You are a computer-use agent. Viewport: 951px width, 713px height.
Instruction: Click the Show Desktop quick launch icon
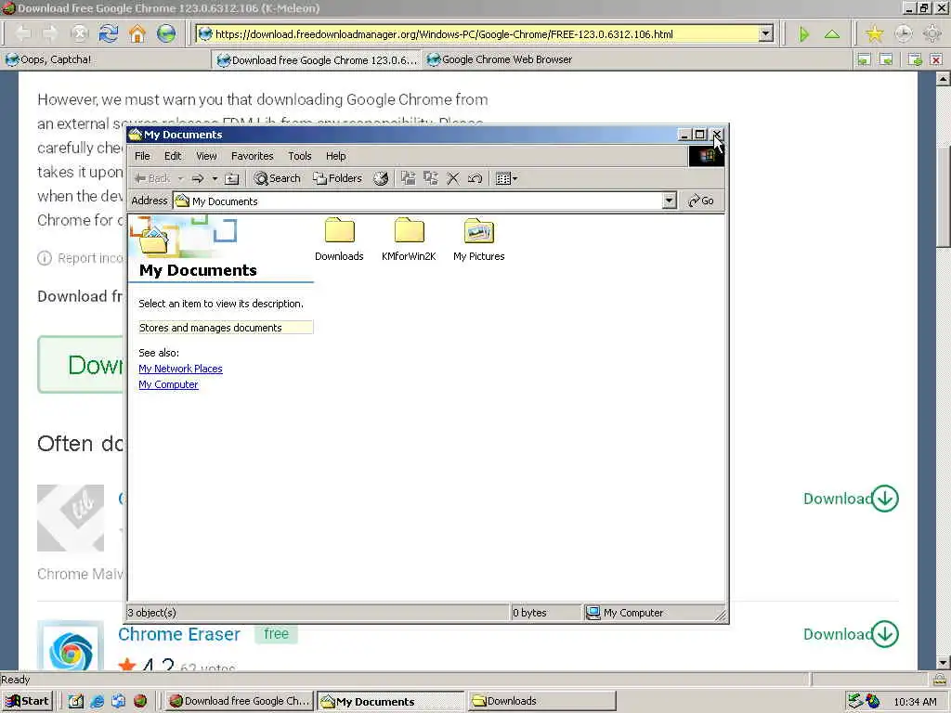[x=76, y=701]
